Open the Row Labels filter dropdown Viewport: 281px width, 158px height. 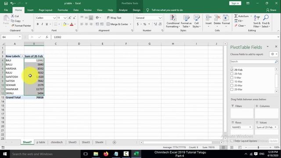click(22, 56)
